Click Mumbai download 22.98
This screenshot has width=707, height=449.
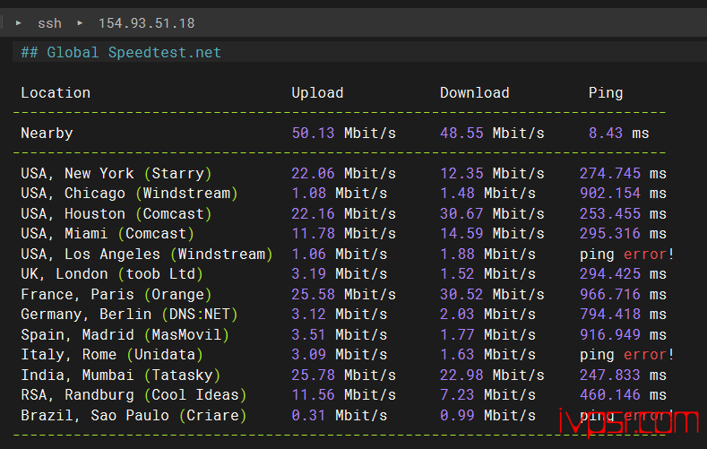(461, 376)
